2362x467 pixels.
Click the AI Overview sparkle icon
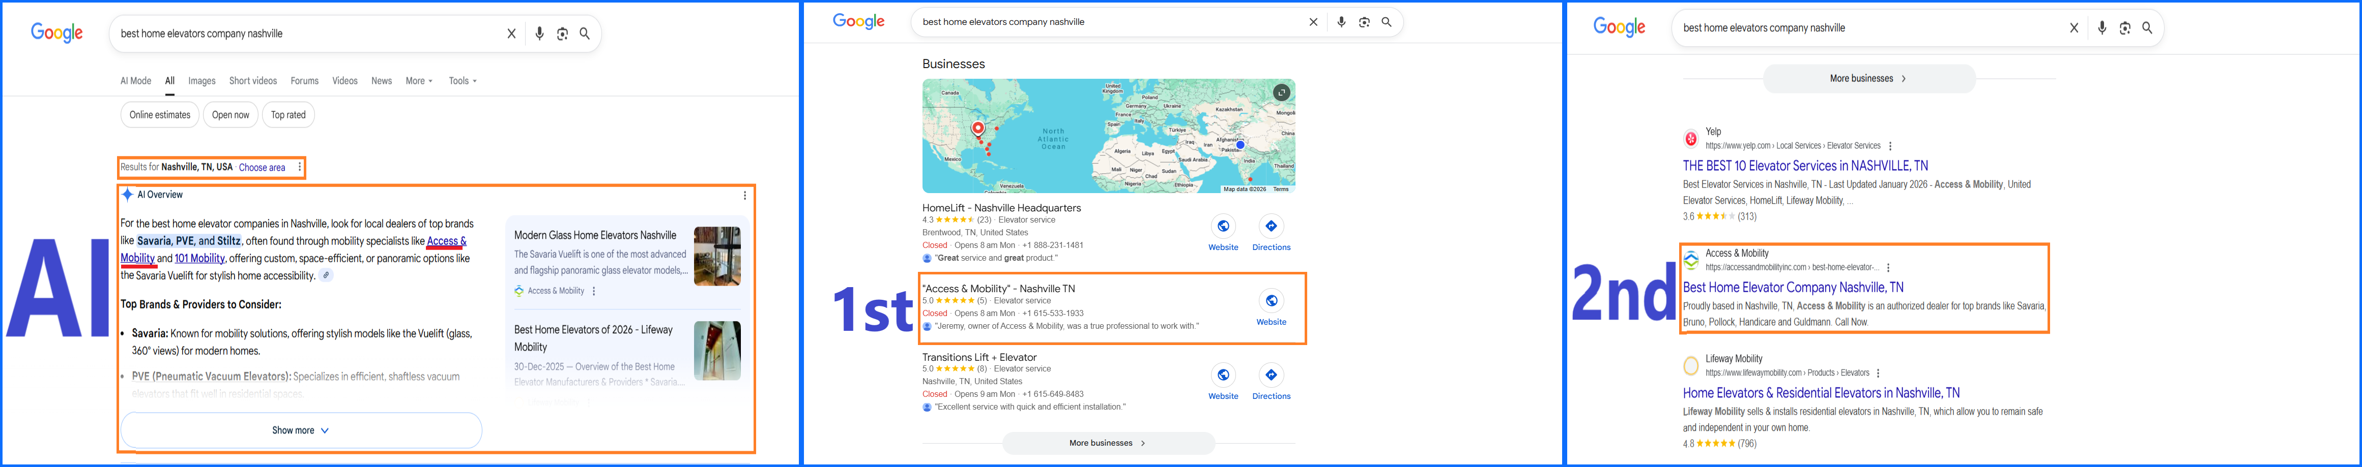click(127, 194)
